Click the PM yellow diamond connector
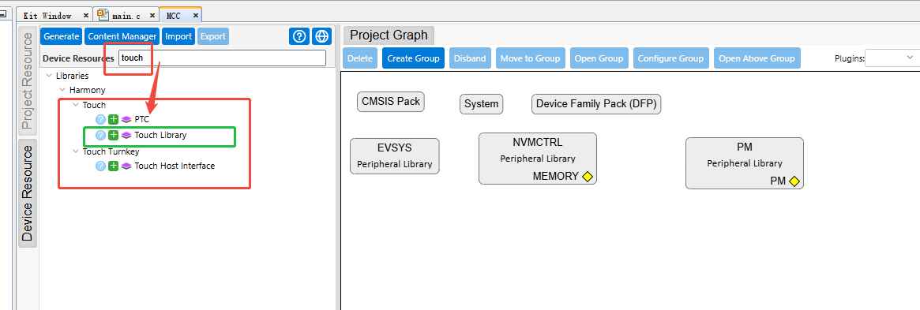 (x=794, y=181)
